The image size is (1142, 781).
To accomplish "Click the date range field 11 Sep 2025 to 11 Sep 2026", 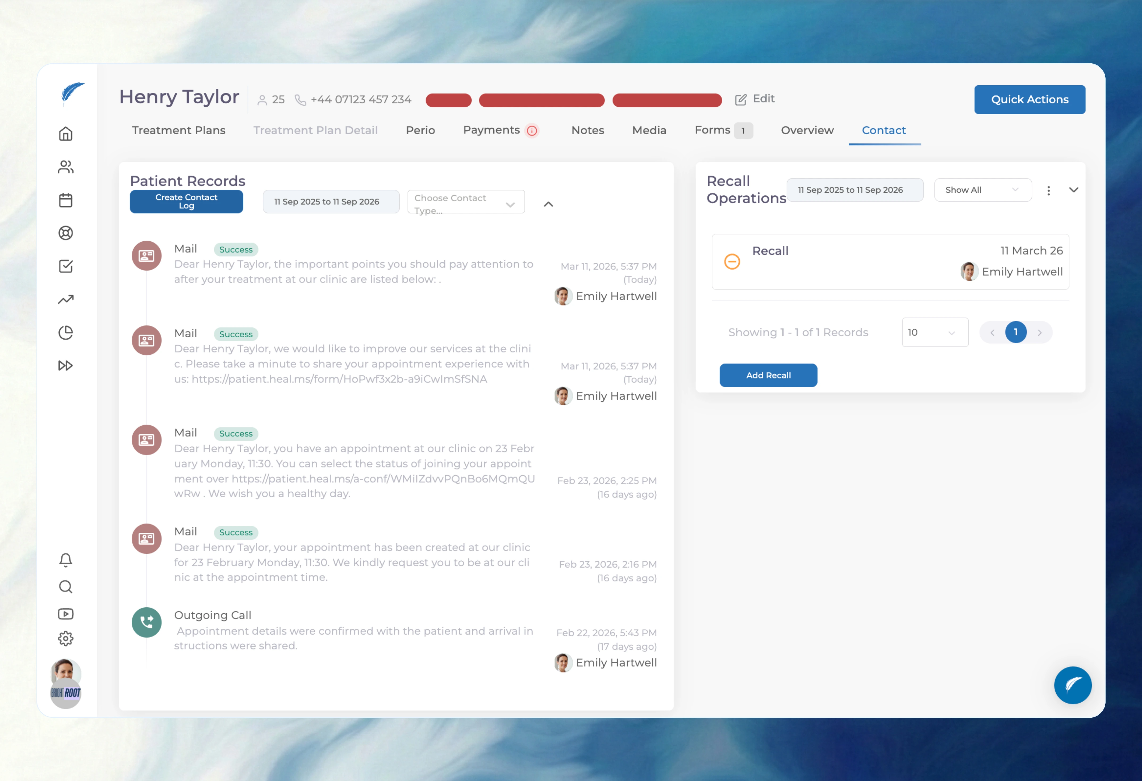I will 331,201.
